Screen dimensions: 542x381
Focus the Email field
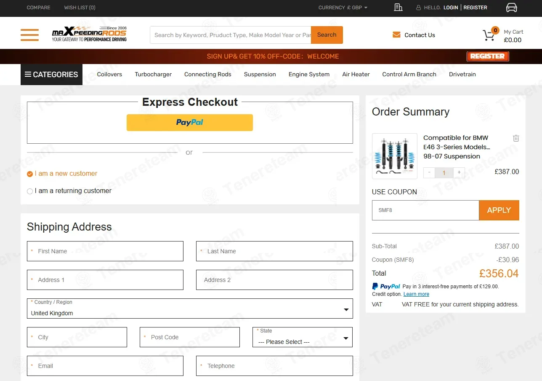pyautogui.click(x=105, y=366)
